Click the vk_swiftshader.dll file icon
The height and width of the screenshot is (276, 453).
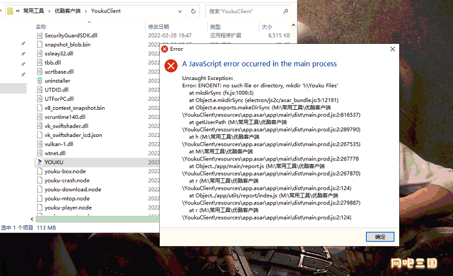click(x=40, y=126)
